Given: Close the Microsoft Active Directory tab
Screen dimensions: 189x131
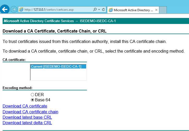Looking at the screenshot, I should [x=156, y=10].
